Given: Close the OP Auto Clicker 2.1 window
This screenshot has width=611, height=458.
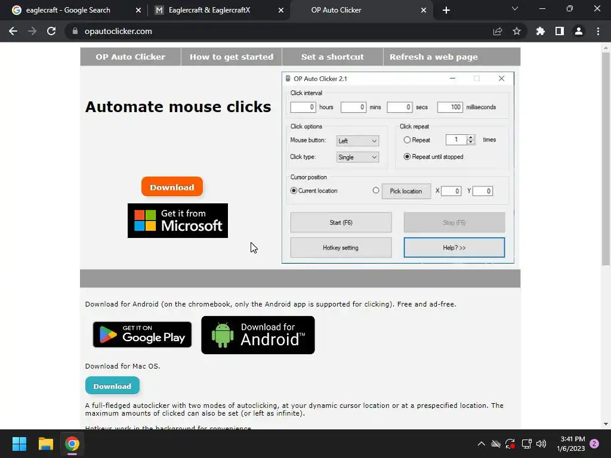Looking at the screenshot, I should (501, 78).
